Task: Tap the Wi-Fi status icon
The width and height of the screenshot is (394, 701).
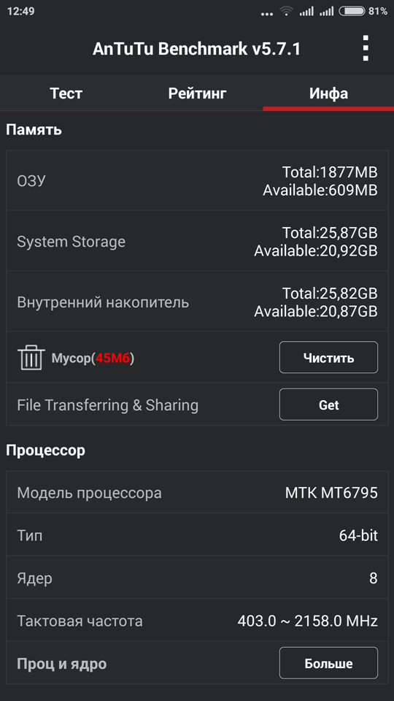Action: click(286, 11)
